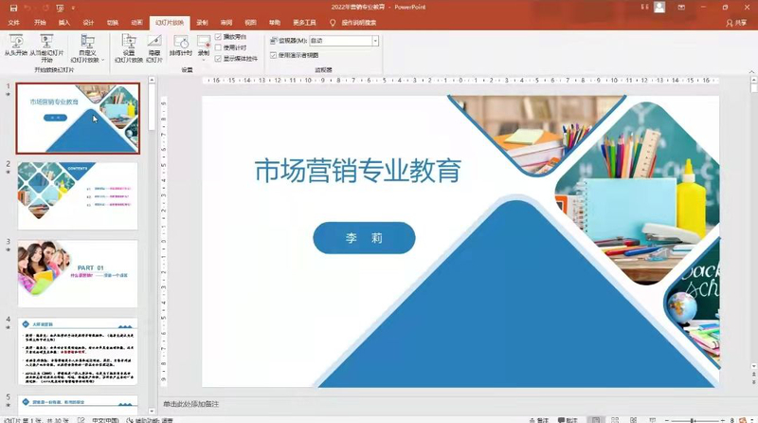
Task: Open the 审阅 ribbon tab
Action: tap(226, 23)
